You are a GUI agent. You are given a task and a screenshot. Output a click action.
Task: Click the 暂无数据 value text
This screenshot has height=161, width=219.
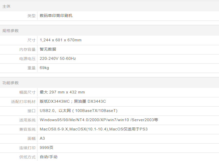(48, 49)
